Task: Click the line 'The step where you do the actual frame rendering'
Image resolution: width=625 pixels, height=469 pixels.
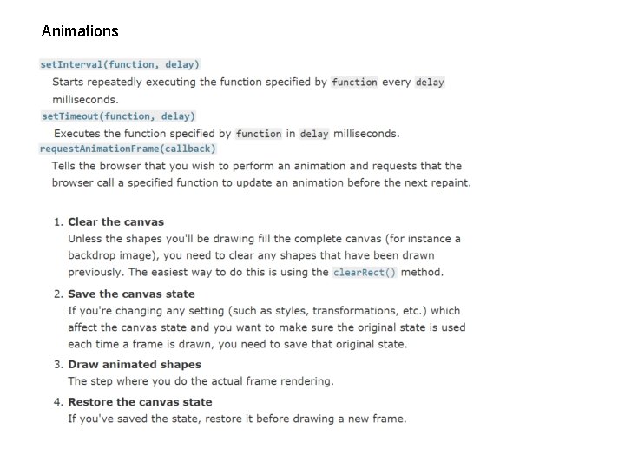Action: [201, 381]
